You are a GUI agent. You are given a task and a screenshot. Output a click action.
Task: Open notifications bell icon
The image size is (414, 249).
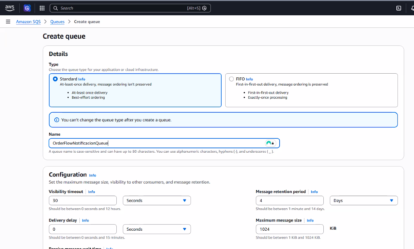click(x=412, y=8)
